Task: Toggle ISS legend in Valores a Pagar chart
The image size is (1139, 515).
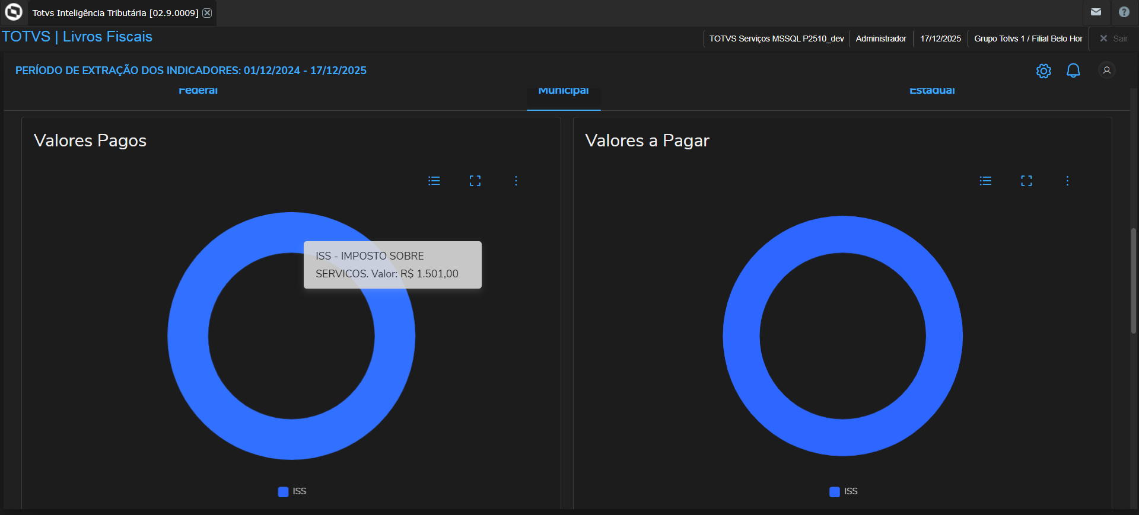Action: 844,491
